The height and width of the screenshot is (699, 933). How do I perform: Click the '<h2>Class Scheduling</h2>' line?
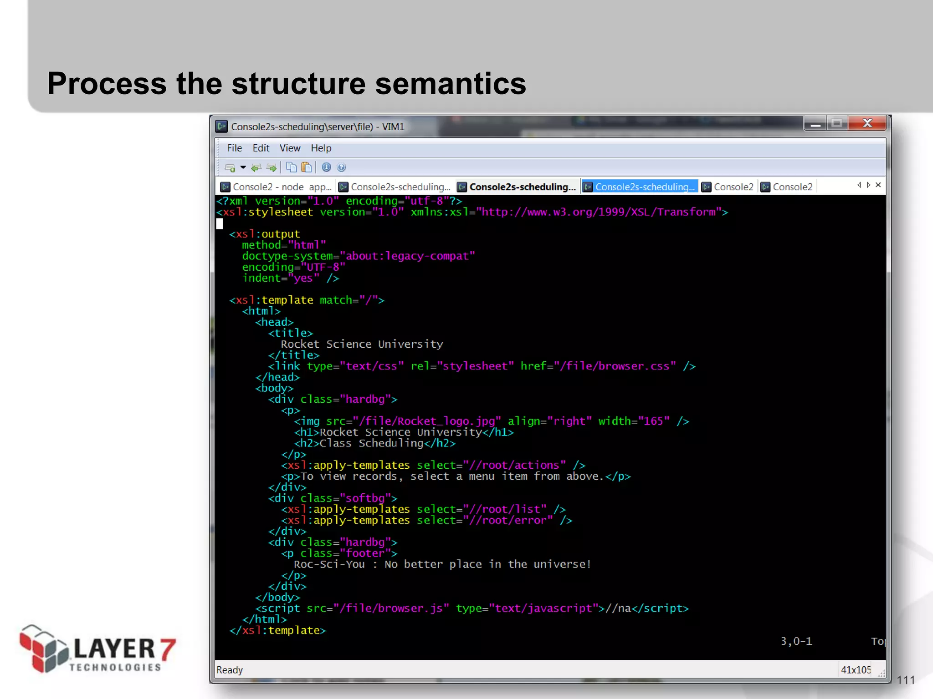(x=375, y=443)
